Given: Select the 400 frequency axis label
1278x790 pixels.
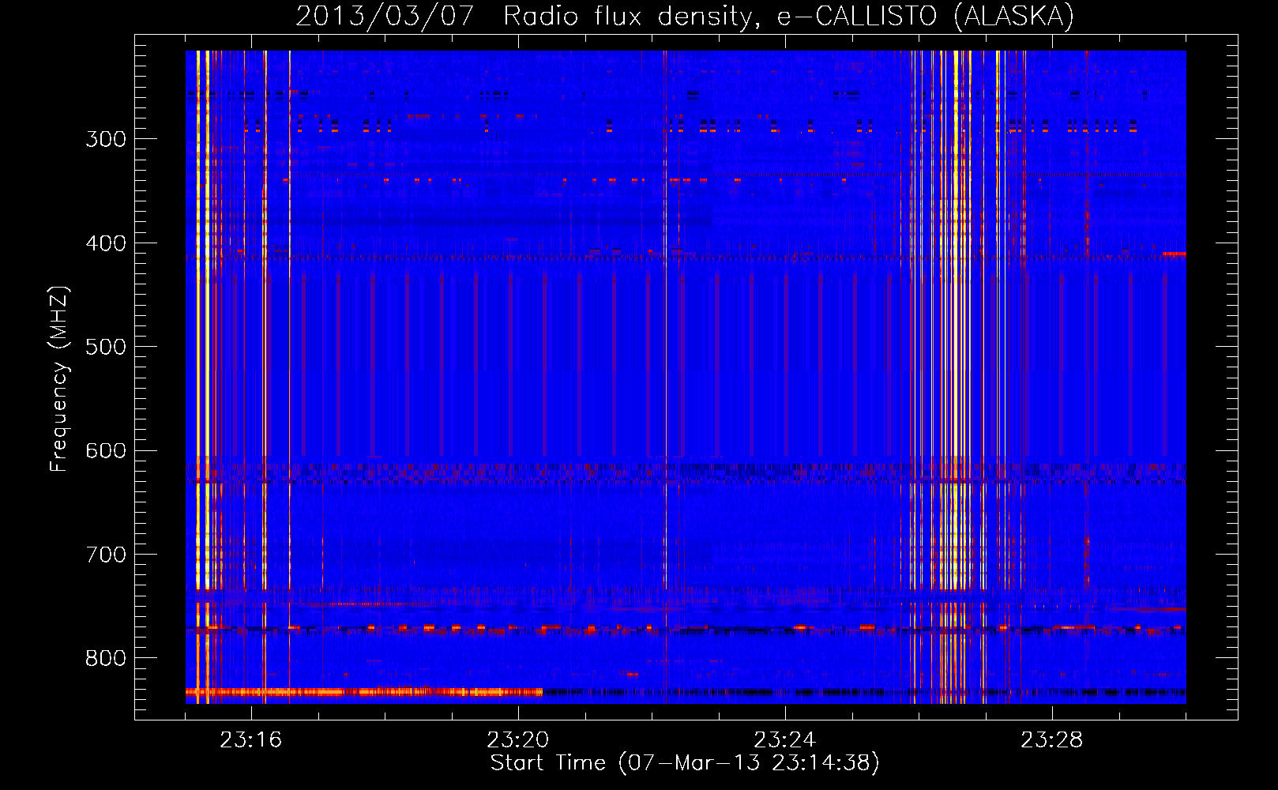Looking at the screenshot, I should pyautogui.click(x=106, y=243).
